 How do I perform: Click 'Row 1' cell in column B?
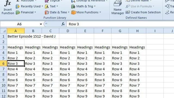33,53
